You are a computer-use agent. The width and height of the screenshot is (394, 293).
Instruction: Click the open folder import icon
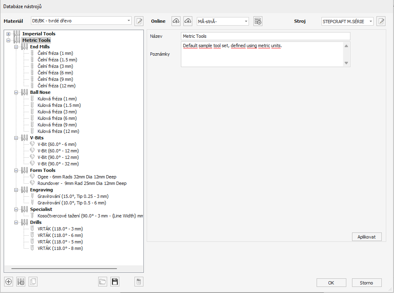(103, 282)
